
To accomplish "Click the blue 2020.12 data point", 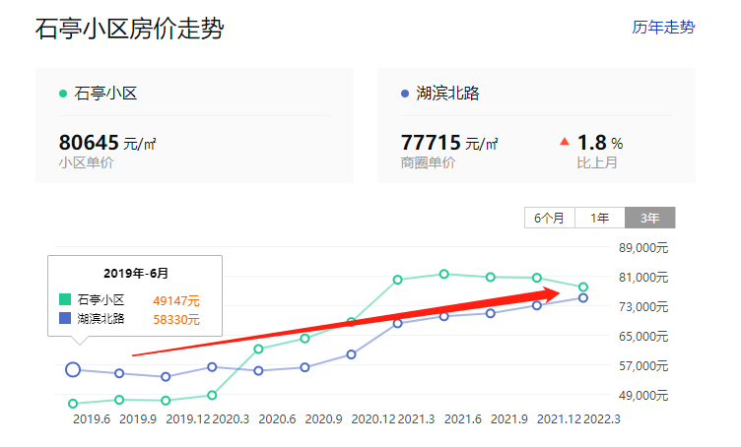I will pos(351,354).
